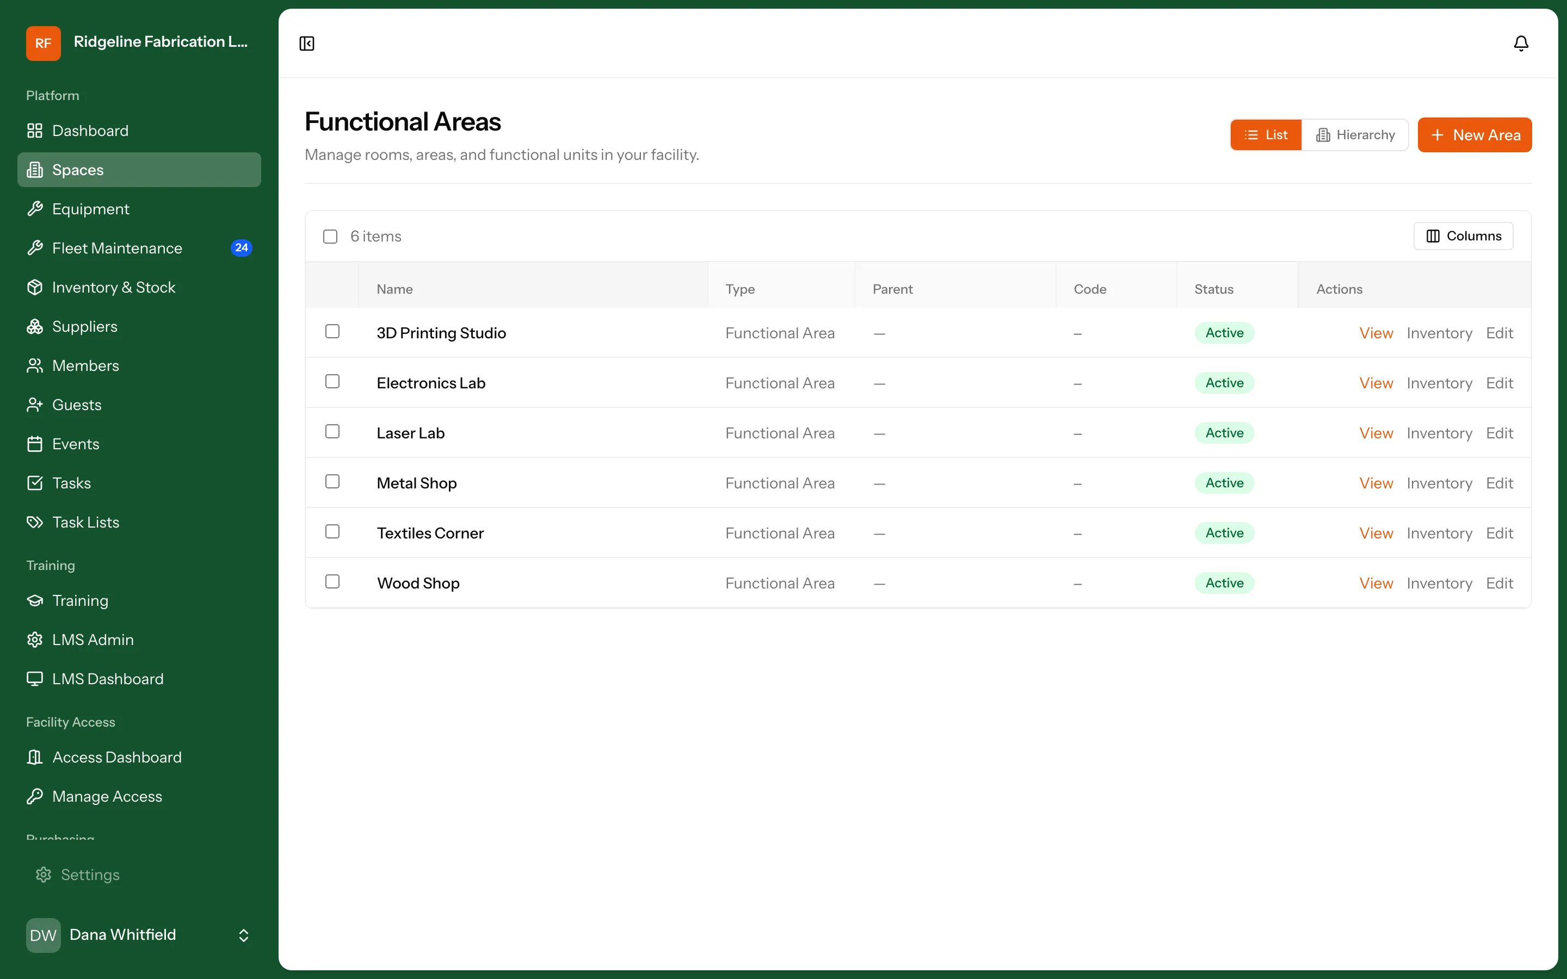Image resolution: width=1567 pixels, height=979 pixels.
Task: Collapse the sidebar with the panel icon
Action: pyautogui.click(x=307, y=44)
